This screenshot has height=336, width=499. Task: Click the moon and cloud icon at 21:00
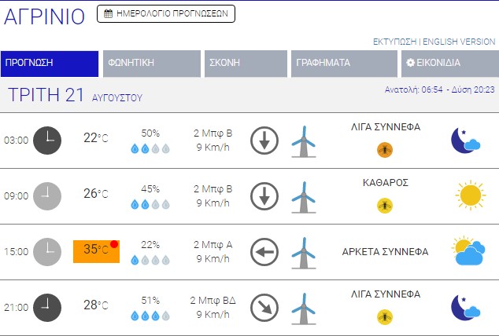465,307
